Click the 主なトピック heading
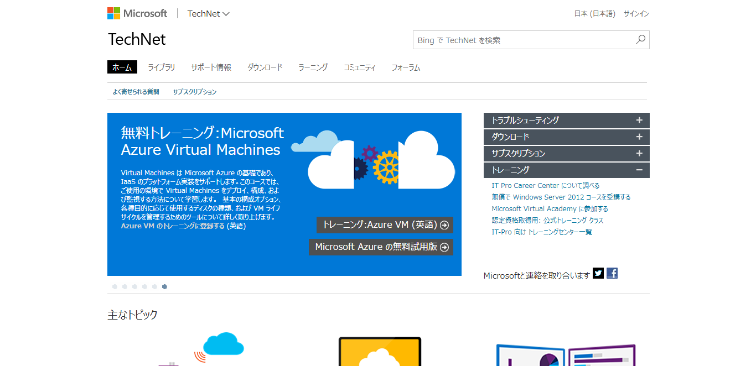This screenshot has height=366, width=756. [133, 315]
